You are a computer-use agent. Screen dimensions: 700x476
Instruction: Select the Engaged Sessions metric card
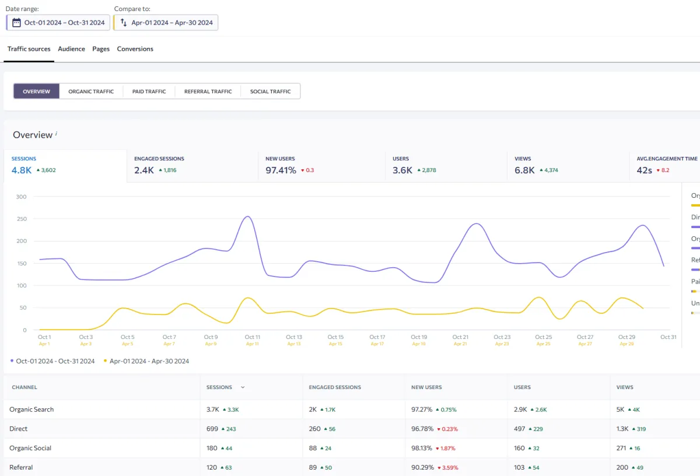192,166
